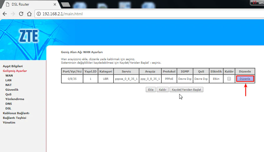Open a new browser tab
The width and height of the screenshot is (264, 152).
pos(66,5)
